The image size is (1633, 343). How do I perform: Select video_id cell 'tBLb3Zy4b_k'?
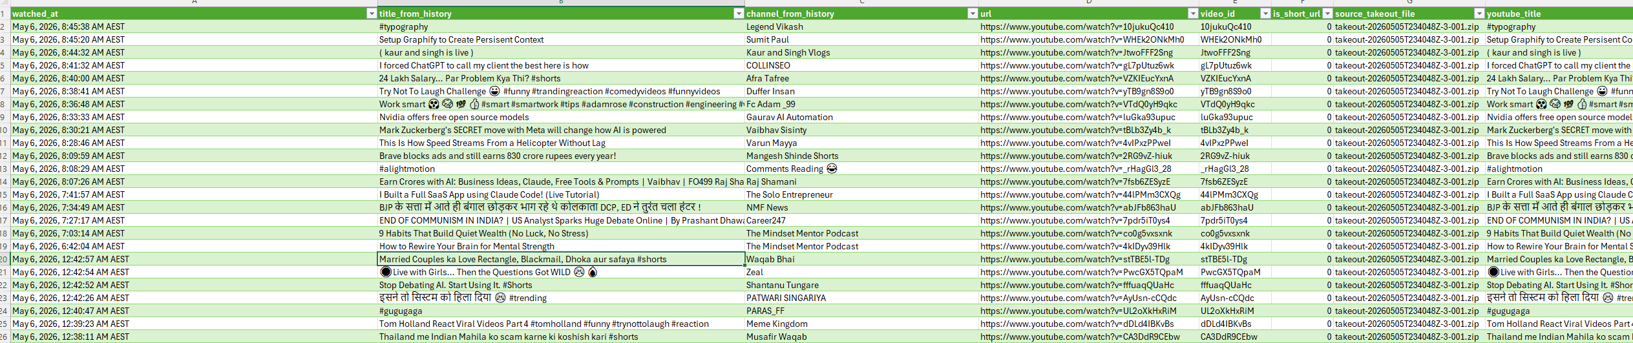click(x=1235, y=130)
